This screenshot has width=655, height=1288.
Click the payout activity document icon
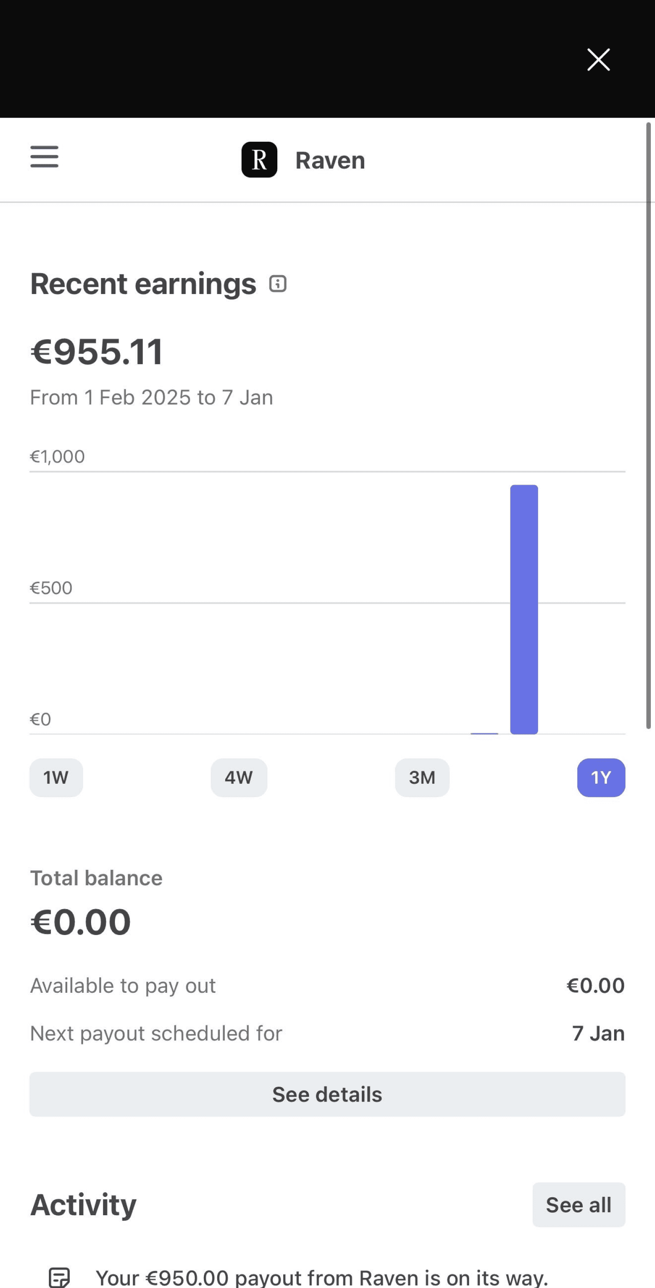click(59, 1277)
